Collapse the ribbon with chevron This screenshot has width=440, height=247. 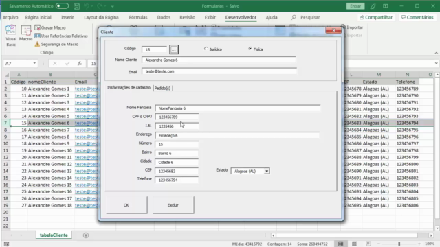[x=436, y=53]
